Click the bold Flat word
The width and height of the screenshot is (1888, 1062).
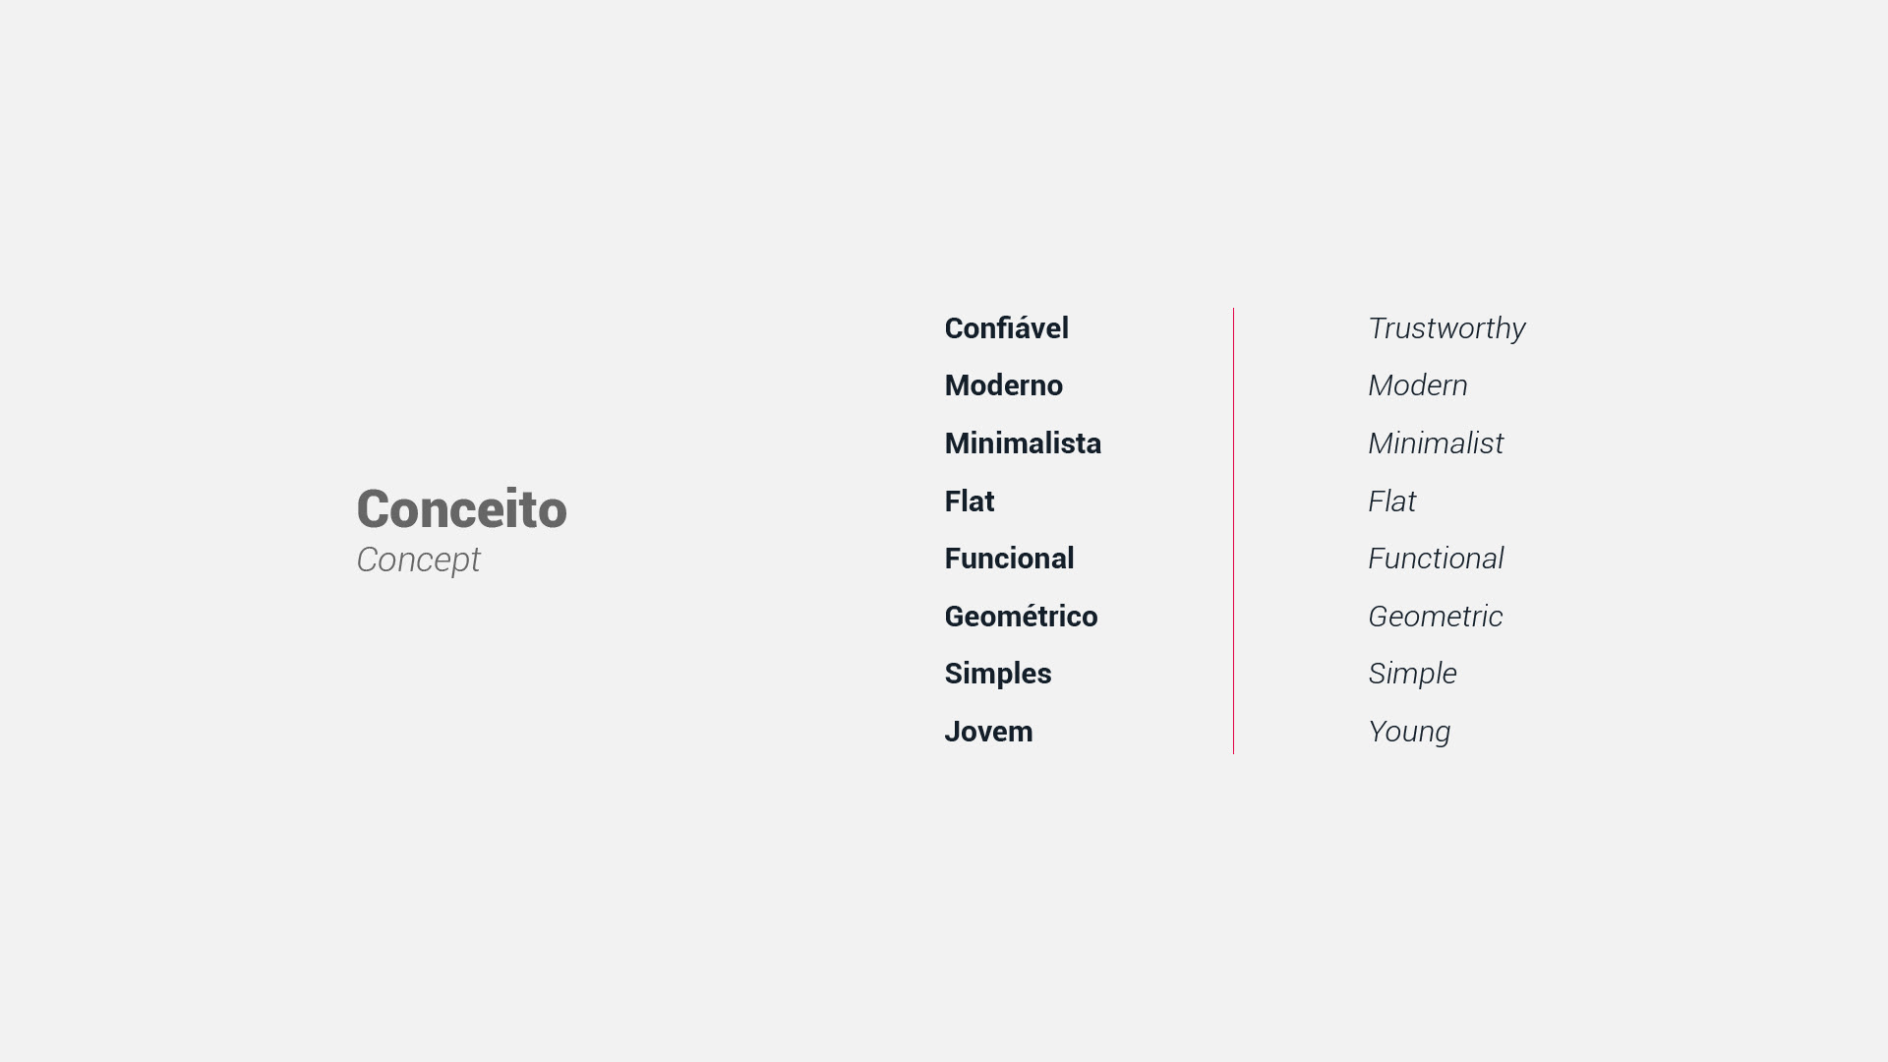click(970, 501)
